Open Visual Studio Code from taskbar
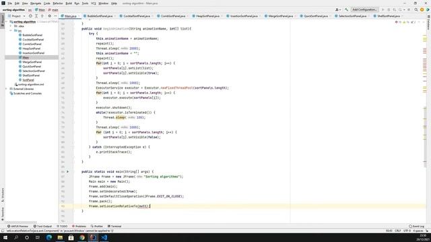The height and width of the screenshot is (242, 431). click(104, 237)
